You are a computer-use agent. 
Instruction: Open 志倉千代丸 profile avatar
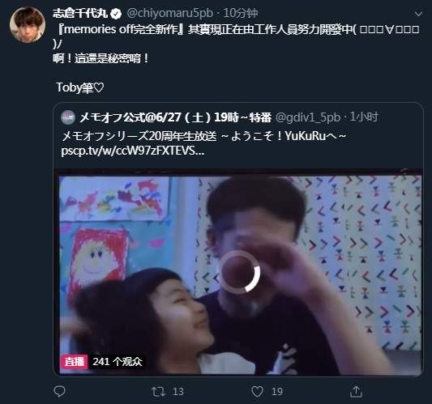pos(28,25)
